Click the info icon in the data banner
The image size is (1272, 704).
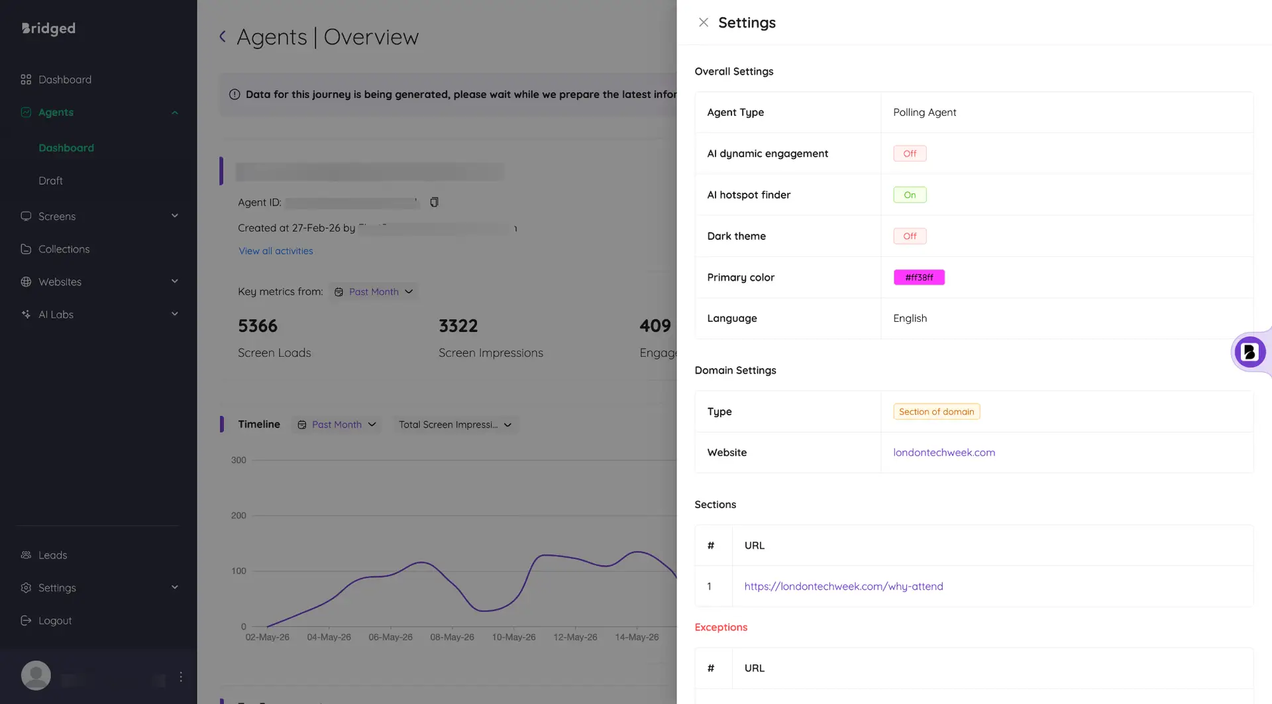[x=235, y=95]
